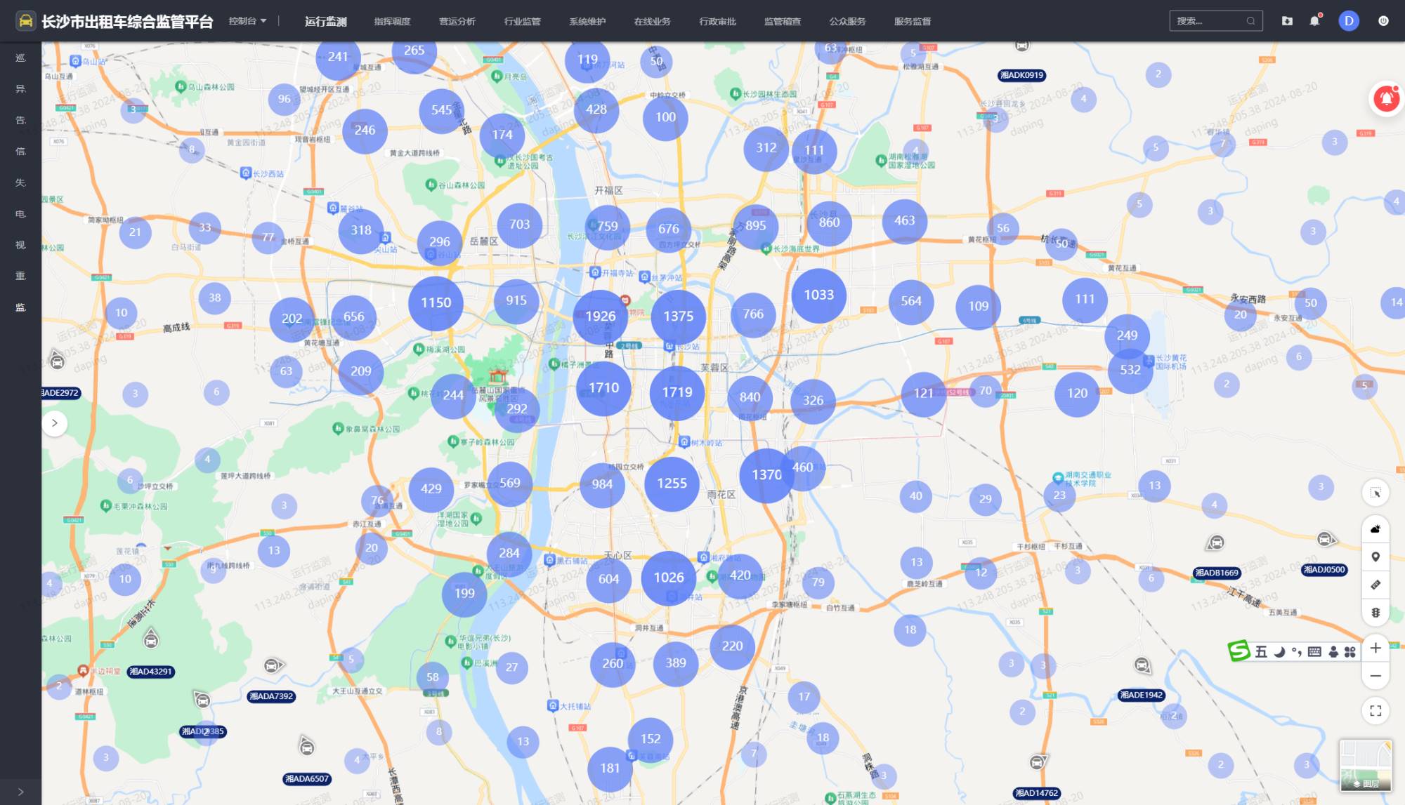Viewport: 1405px width, 805px height.
Task: Click the 图层 layer switcher thumbnail
Action: tap(1365, 765)
